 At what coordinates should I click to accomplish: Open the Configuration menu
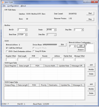coord(13,6)
